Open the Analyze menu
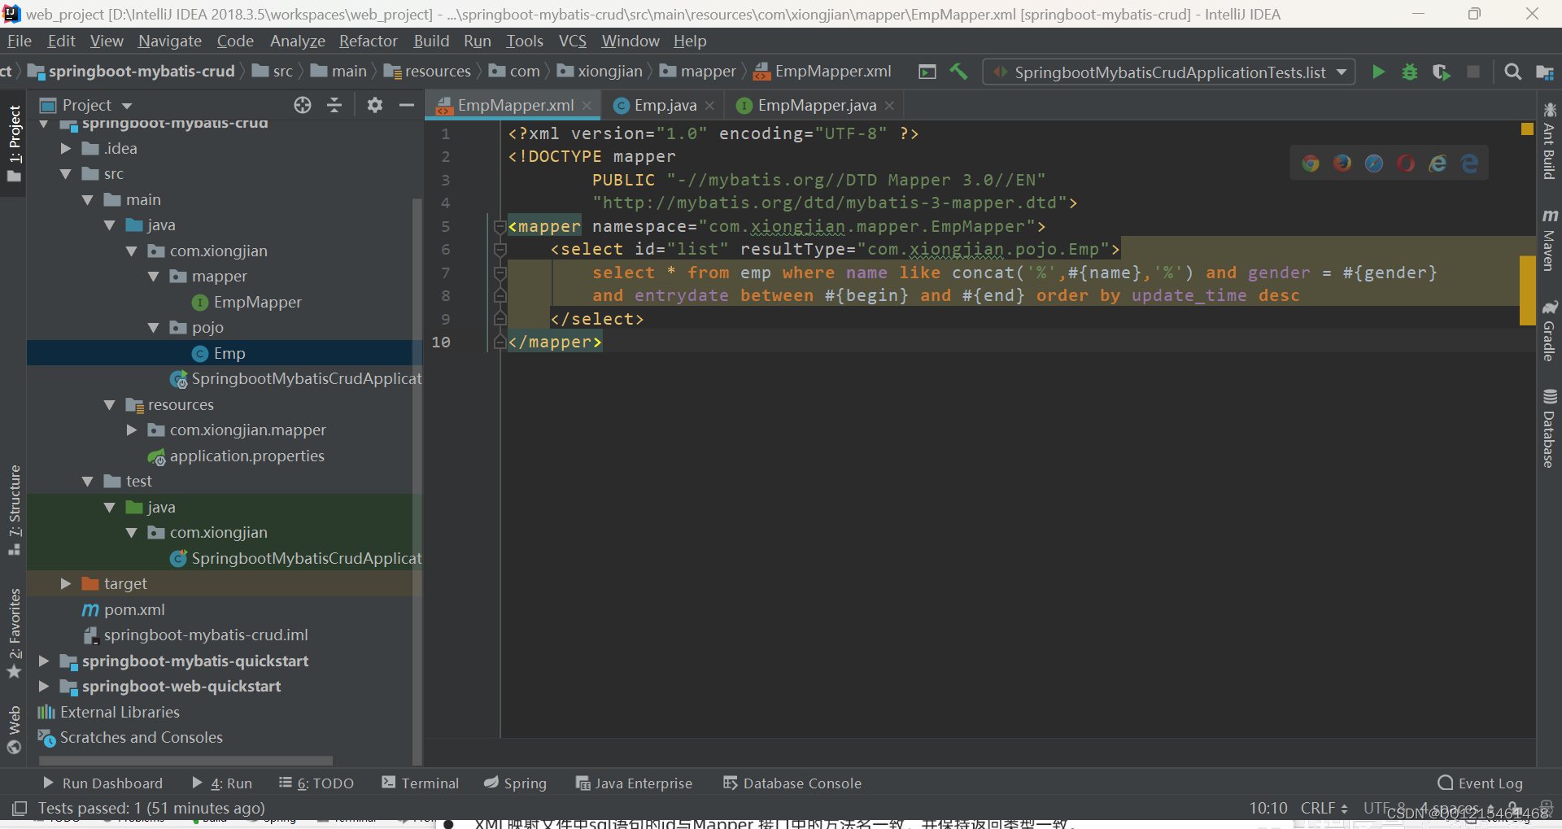This screenshot has height=829, width=1562. coord(297,41)
